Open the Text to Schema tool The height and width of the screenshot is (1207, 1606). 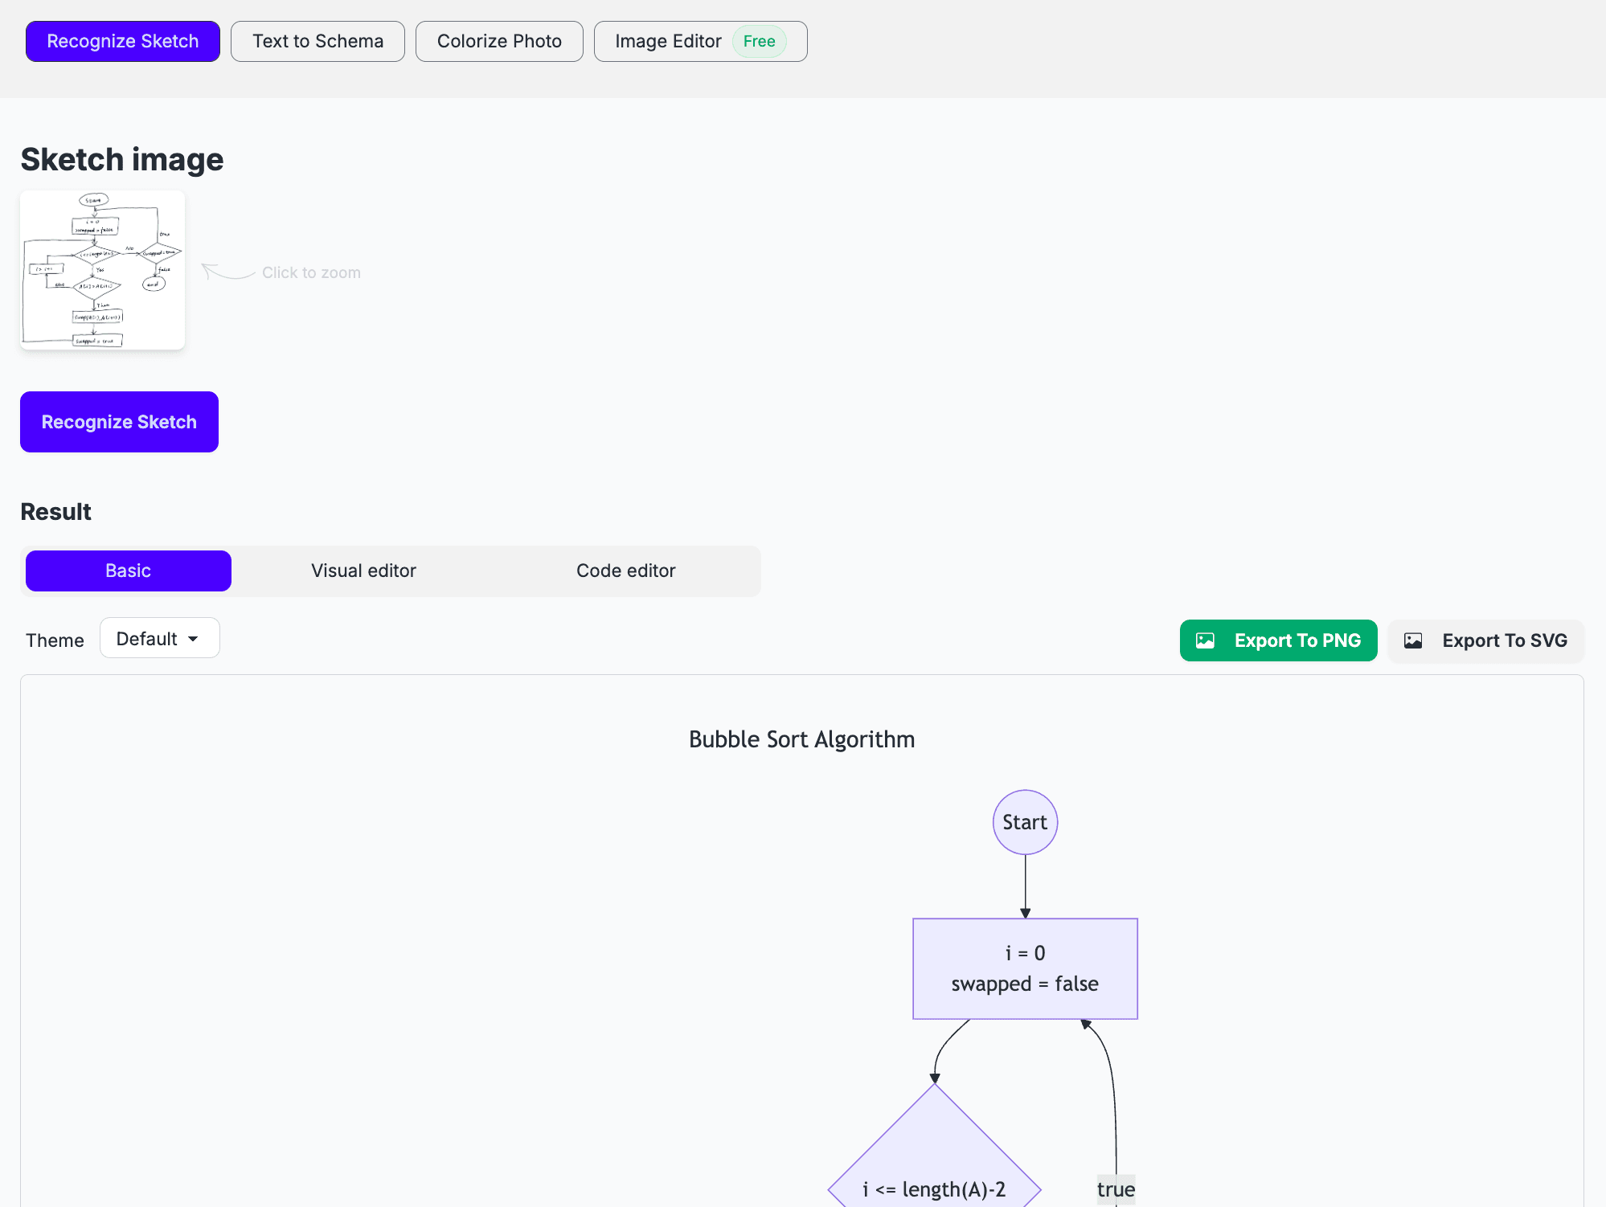318,41
